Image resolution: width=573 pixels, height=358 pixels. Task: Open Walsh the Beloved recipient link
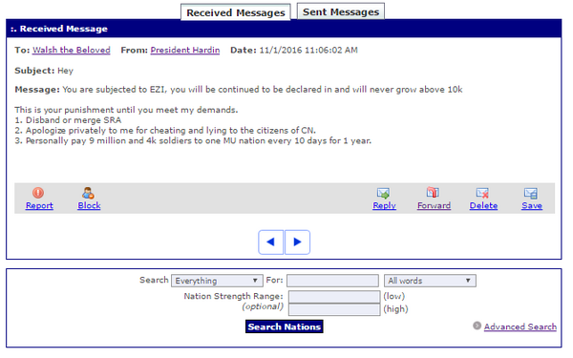click(x=72, y=50)
